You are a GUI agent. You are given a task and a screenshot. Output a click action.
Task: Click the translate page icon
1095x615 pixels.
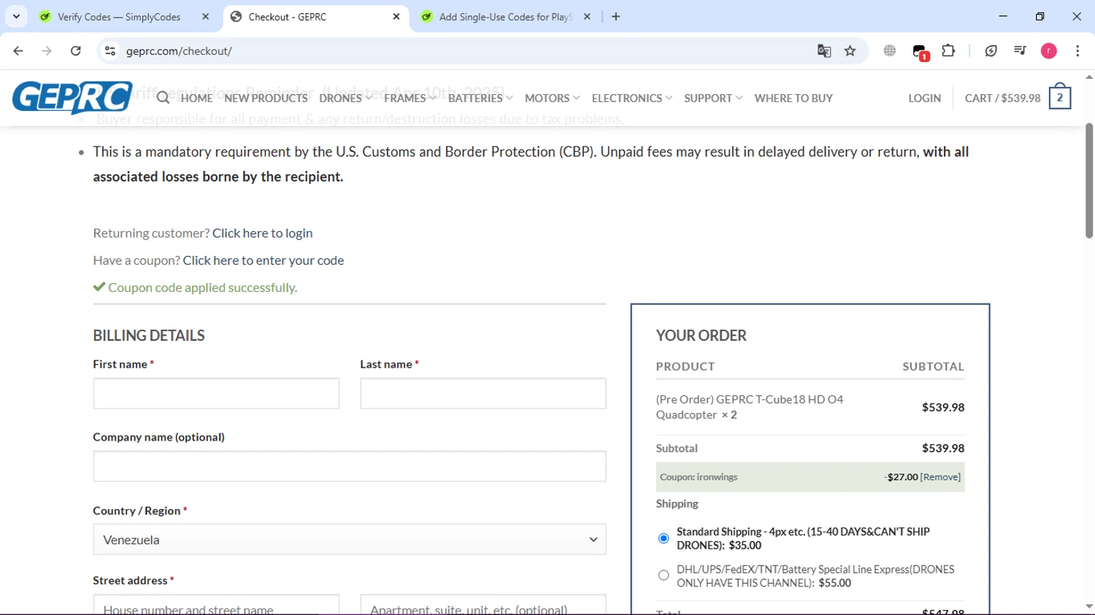pos(824,51)
